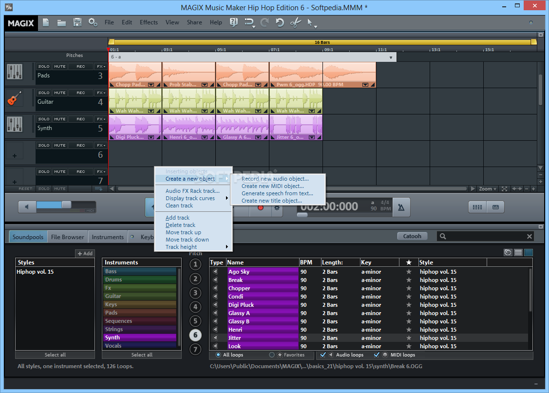Uncheck the MIDI loops checkbox

[377, 355]
